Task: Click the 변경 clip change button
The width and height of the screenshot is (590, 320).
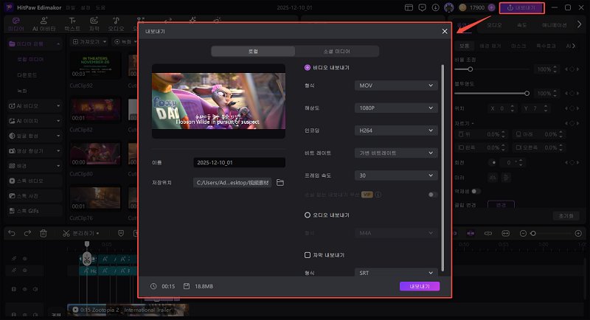Action: coord(501,205)
